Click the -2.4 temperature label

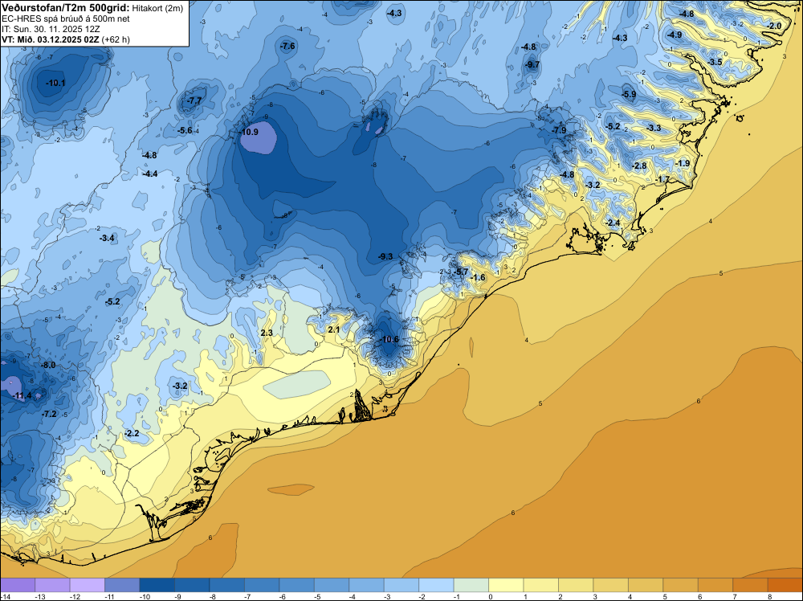613,223
